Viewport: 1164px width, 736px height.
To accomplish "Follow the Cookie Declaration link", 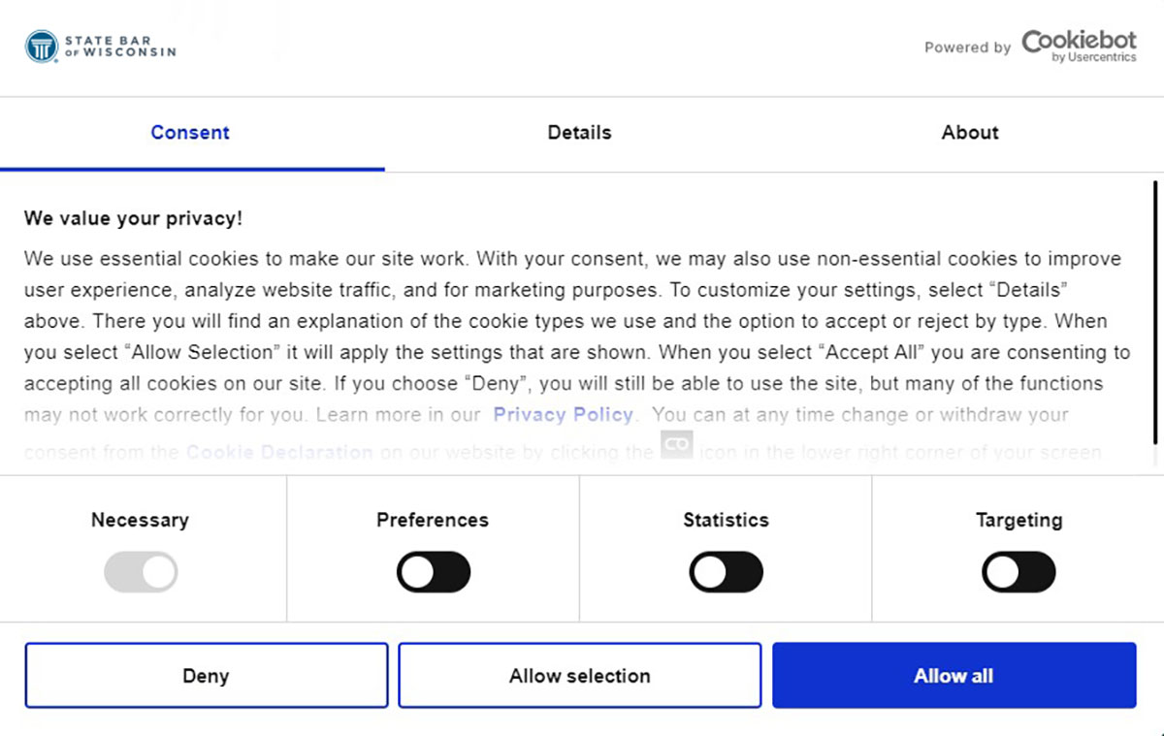I will [279, 452].
